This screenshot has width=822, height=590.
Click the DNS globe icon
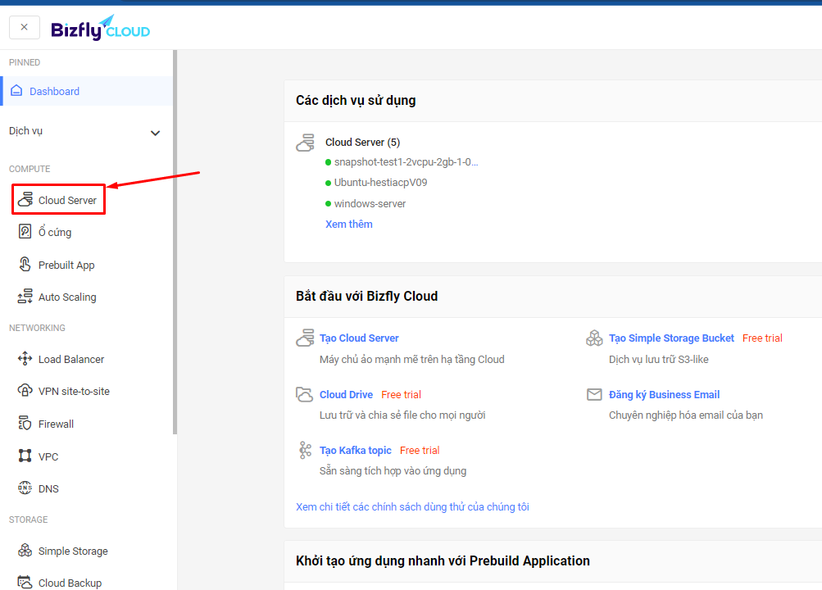click(x=25, y=488)
